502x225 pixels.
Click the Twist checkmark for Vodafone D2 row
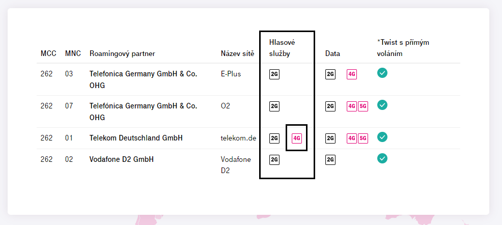click(382, 158)
